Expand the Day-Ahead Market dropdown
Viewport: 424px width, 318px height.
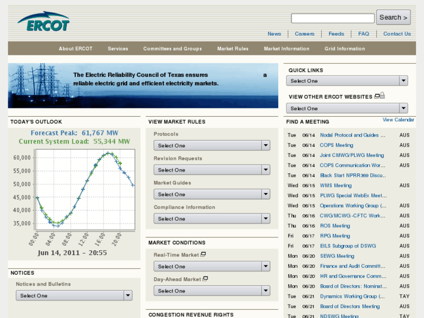tap(212, 291)
